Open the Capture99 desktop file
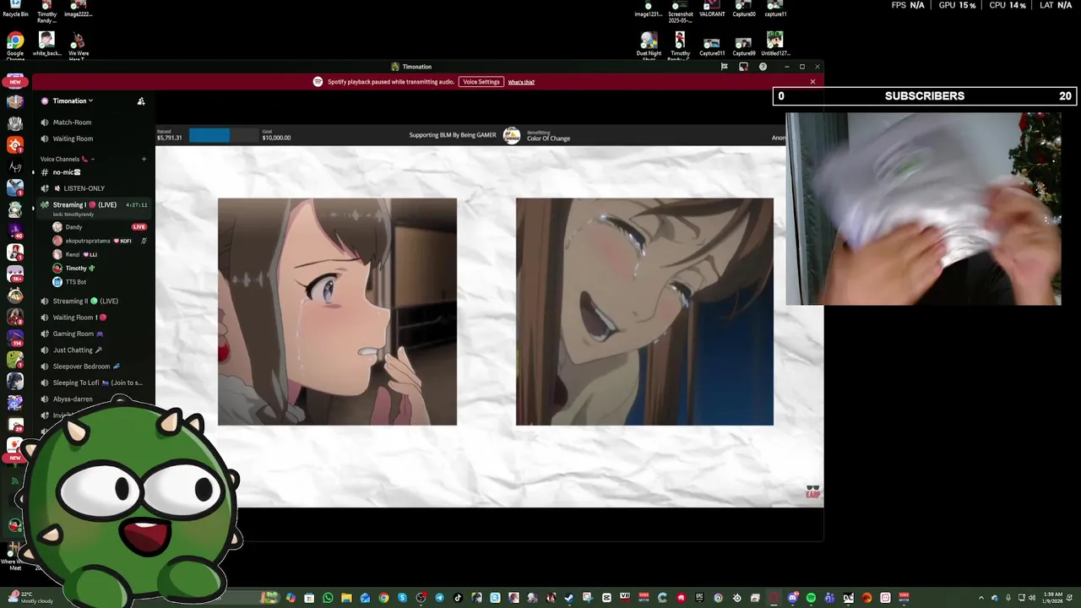Screen dimensions: 1081x608 [744, 46]
